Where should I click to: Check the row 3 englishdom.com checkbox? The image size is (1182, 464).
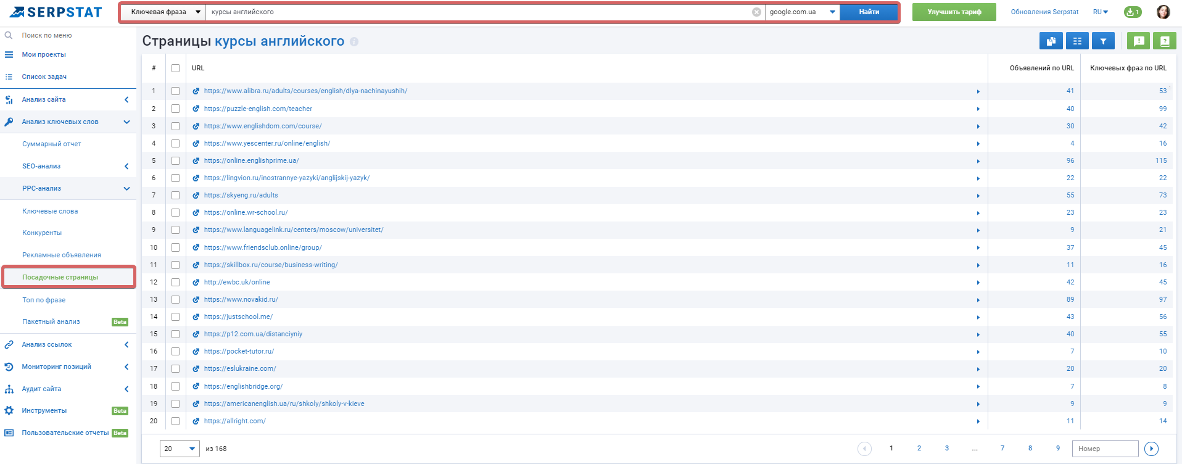tap(175, 126)
